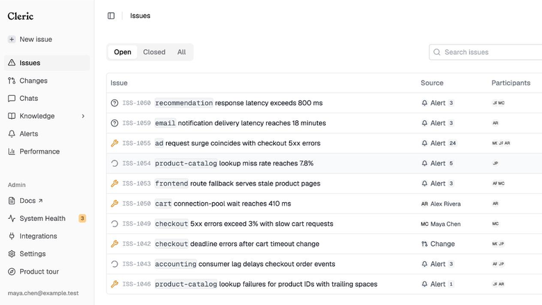
Task: Focus the Search issues field
Action: [485, 52]
